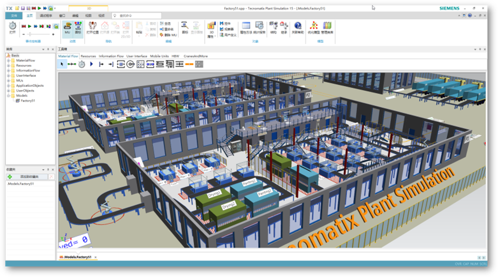498x277 pixels.
Task: Switch to the CranesAndMore tab
Action: [x=196, y=56]
